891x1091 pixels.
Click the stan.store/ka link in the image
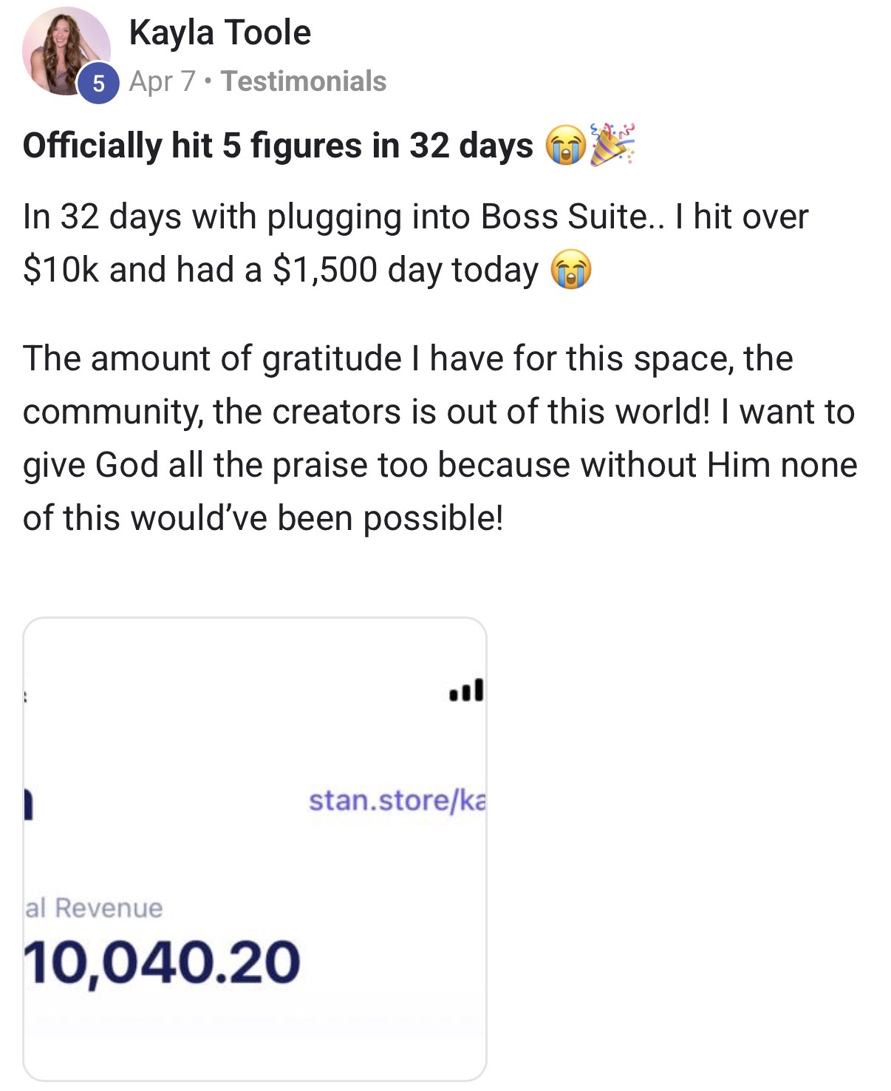coord(397,801)
